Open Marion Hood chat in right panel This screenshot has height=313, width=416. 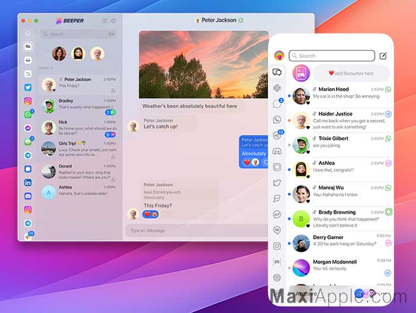(x=340, y=95)
